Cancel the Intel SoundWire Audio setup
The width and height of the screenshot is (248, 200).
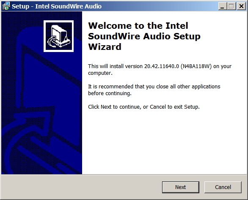point(223,187)
